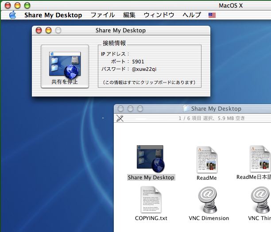
Task: Select the Share My Desktop app icon in Finder
Action: pos(151,159)
